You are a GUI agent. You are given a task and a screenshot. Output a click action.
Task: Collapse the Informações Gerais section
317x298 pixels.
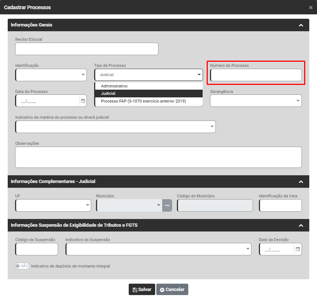pos(301,25)
